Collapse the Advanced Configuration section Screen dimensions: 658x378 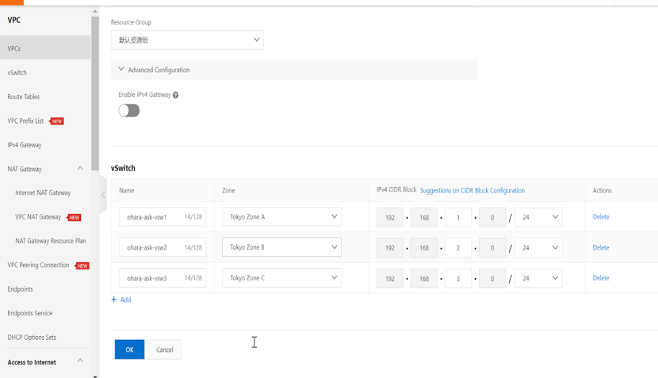coord(121,70)
